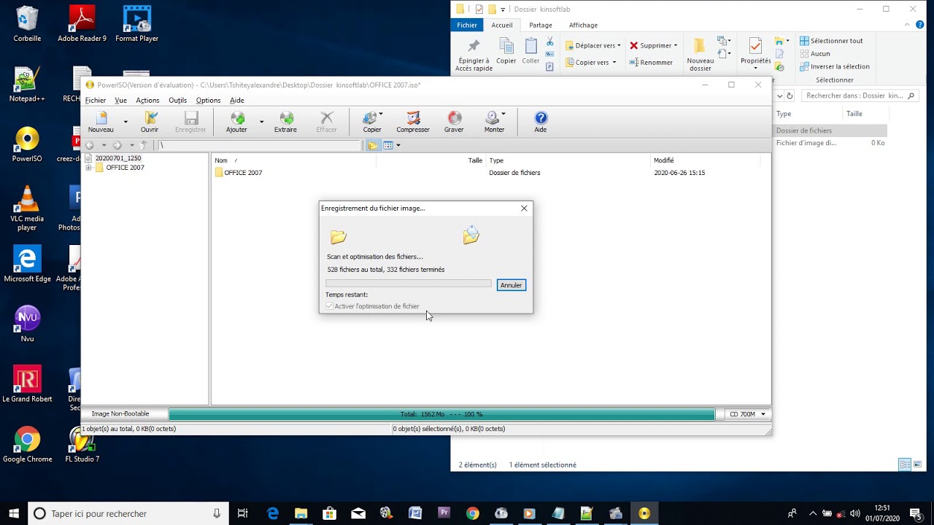Switch to Affichage tab in Explorer
This screenshot has width=934, height=525.
[583, 25]
